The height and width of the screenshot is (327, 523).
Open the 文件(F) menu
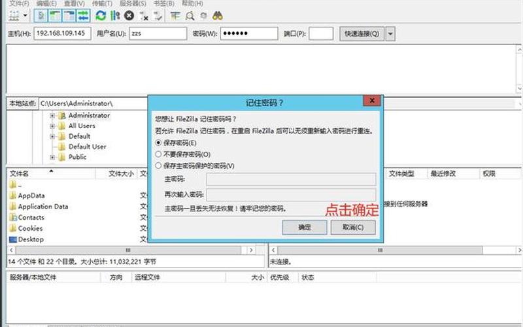[x=19, y=3]
